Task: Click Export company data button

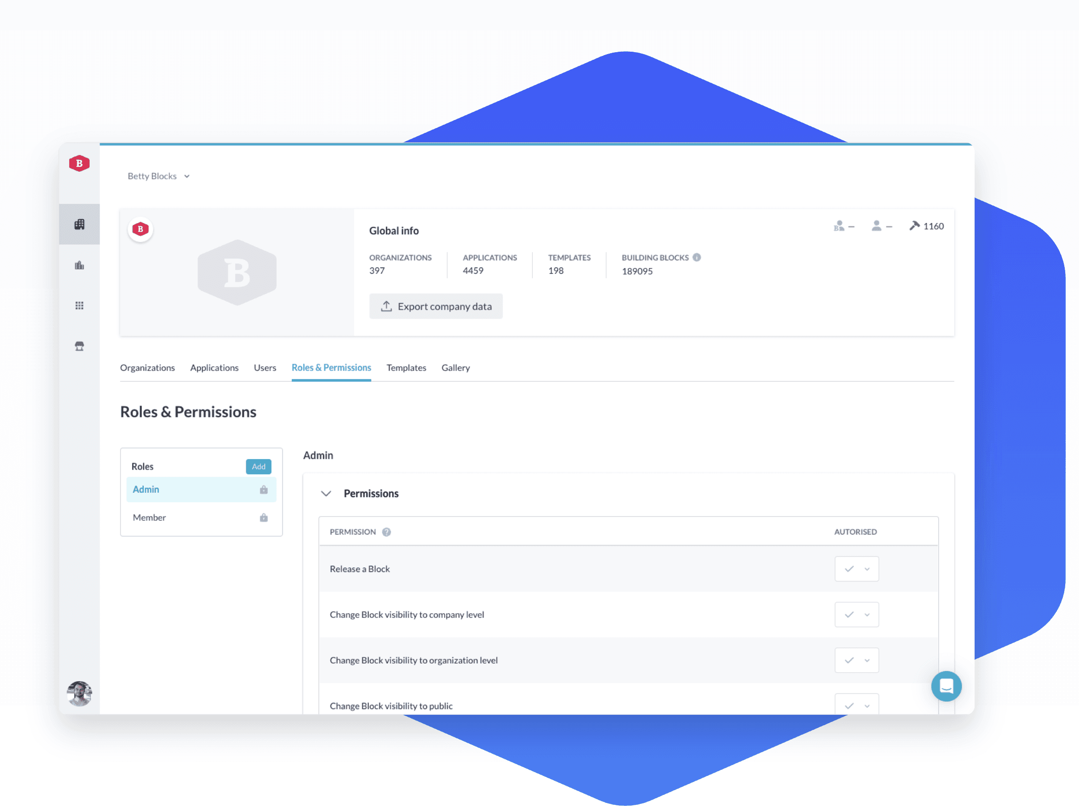Action: (x=436, y=307)
